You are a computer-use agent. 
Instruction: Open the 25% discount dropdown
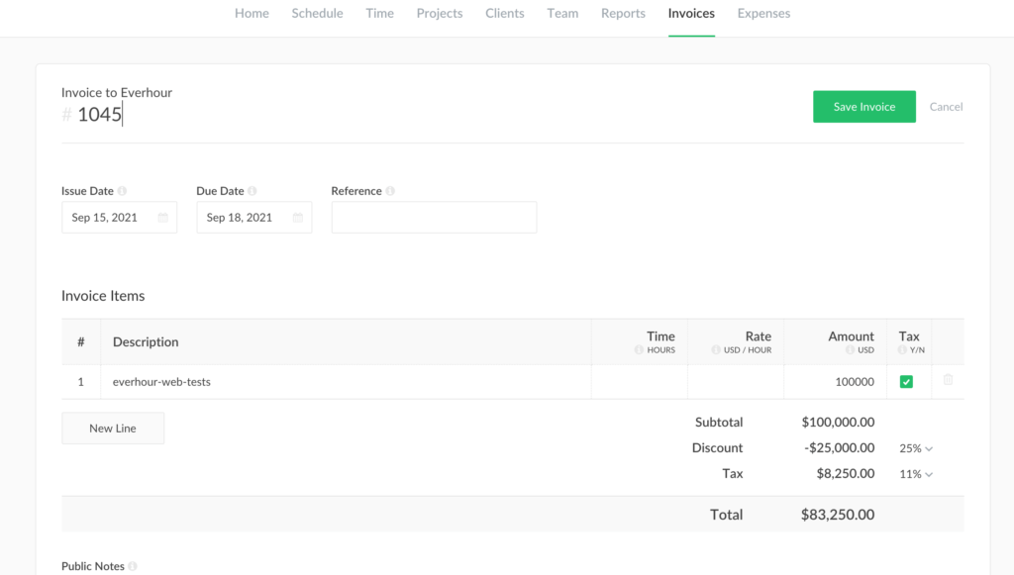[x=914, y=448]
